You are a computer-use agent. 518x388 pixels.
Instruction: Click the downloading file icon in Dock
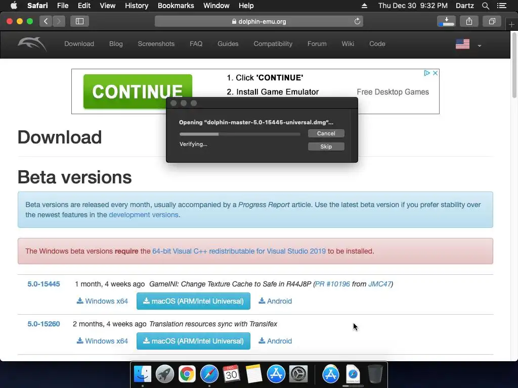point(353,374)
